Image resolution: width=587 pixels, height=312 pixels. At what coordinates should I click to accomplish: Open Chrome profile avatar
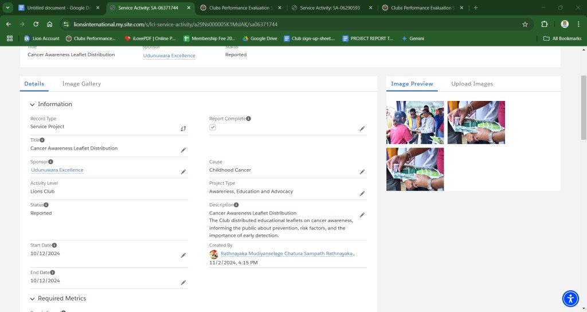pyautogui.click(x=565, y=24)
